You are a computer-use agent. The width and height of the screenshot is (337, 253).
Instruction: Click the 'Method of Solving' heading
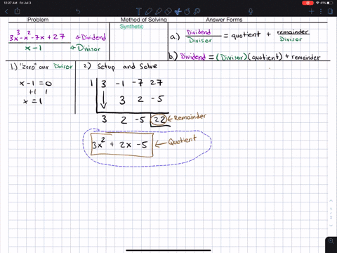tap(144, 20)
